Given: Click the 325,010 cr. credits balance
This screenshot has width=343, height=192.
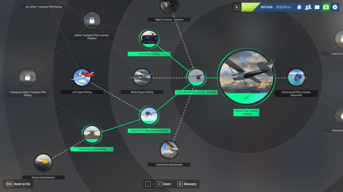Looking at the screenshot, I should (x=283, y=7).
